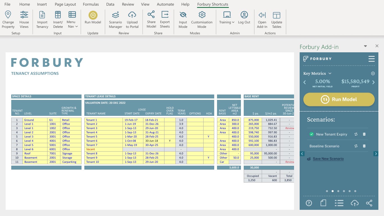
Task: Click the Save New Scenario link
Action: coord(328,159)
